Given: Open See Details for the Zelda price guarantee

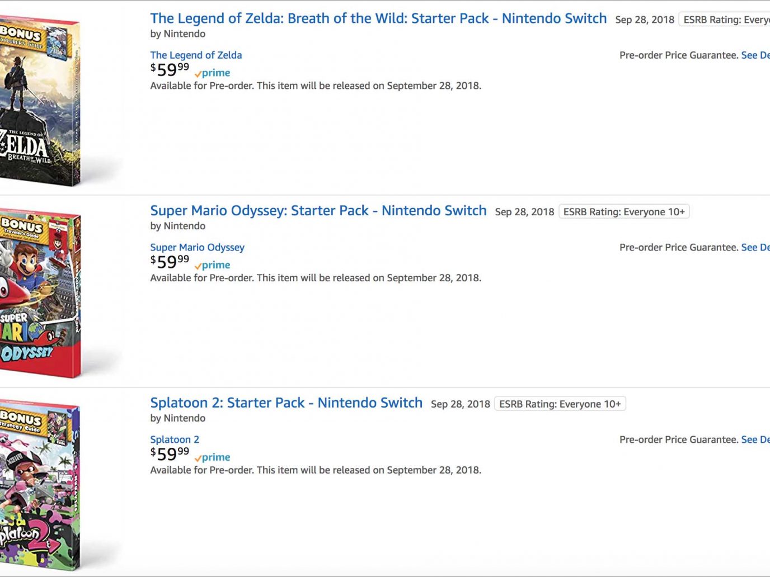Looking at the screenshot, I should [755, 55].
